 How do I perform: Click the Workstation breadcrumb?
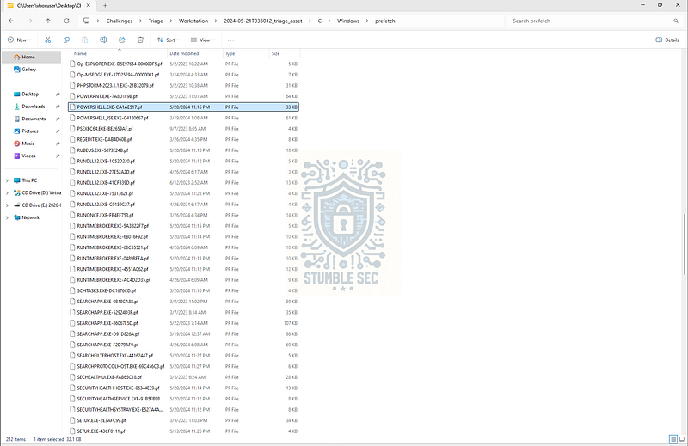click(193, 21)
